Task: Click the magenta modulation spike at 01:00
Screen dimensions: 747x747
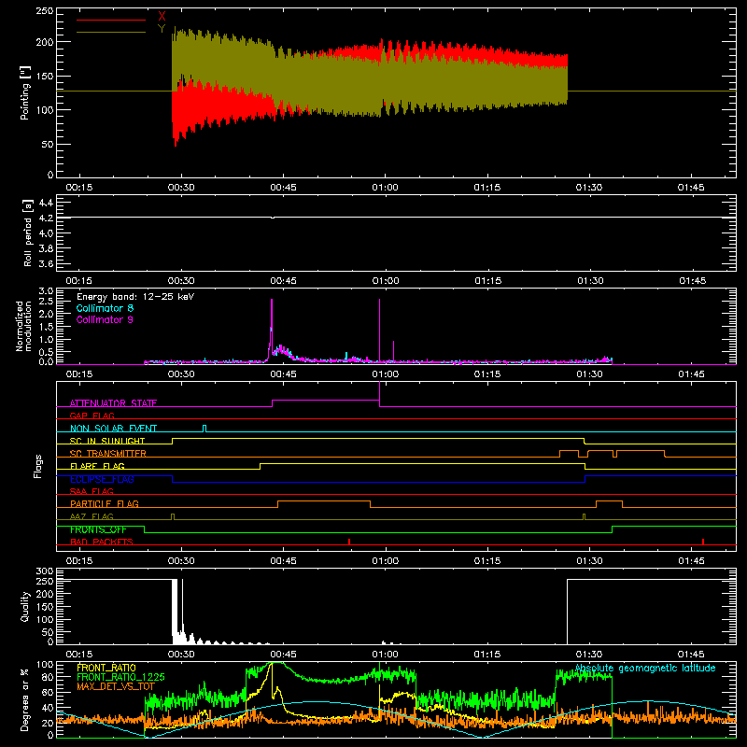Action: 380,331
